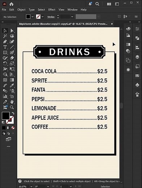Click the Home icon
The width and height of the screenshot is (142, 188).
[12, 4]
